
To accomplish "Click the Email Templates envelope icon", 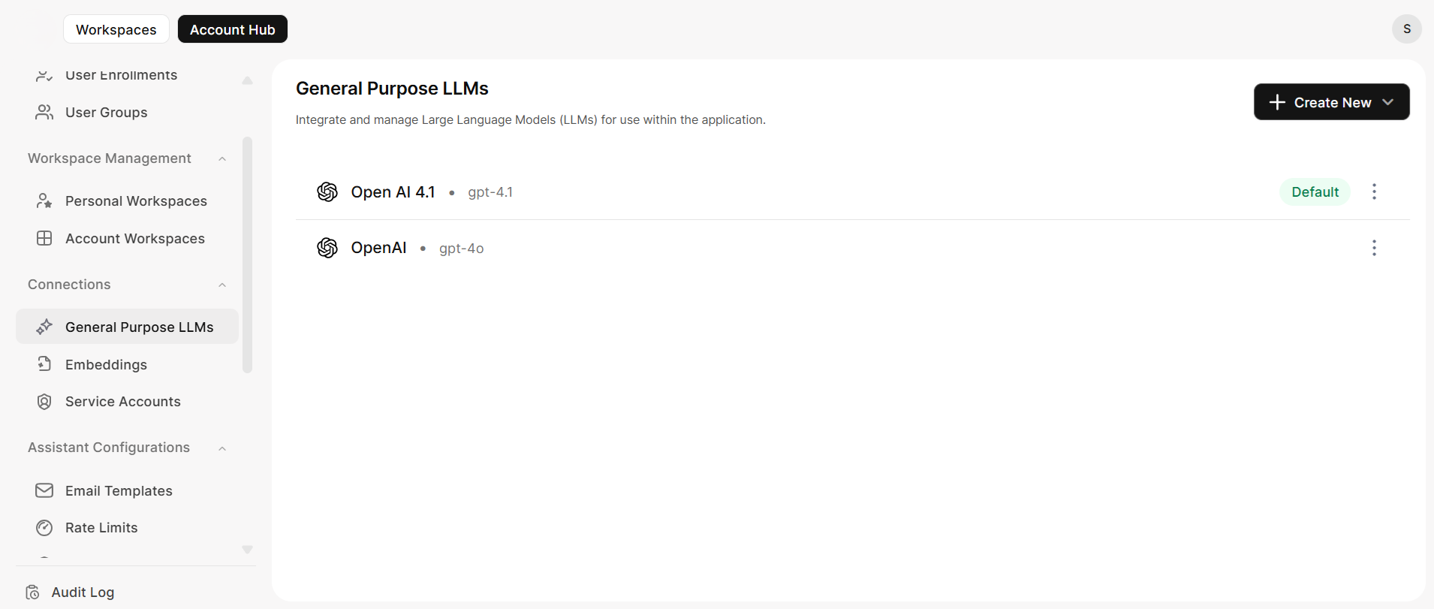I will tap(44, 490).
